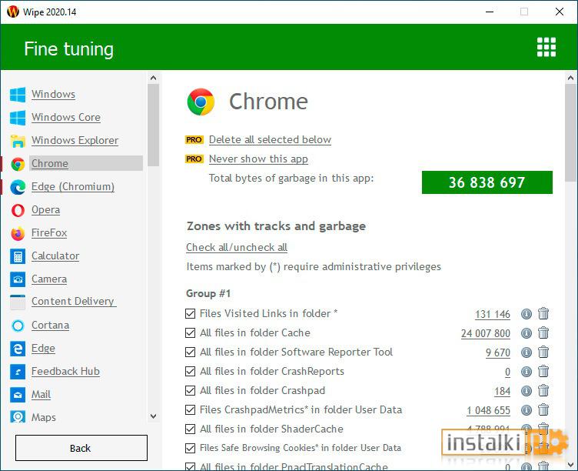Click the main panel scroll up arrow
This screenshot has height=471, width=578.
(x=570, y=78)
